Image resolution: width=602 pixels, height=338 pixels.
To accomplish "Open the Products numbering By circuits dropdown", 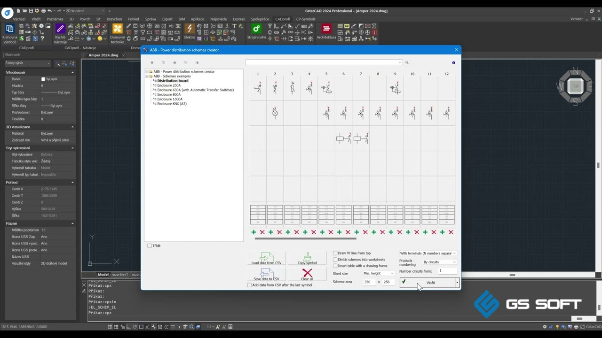I will (x=440, y=262).
